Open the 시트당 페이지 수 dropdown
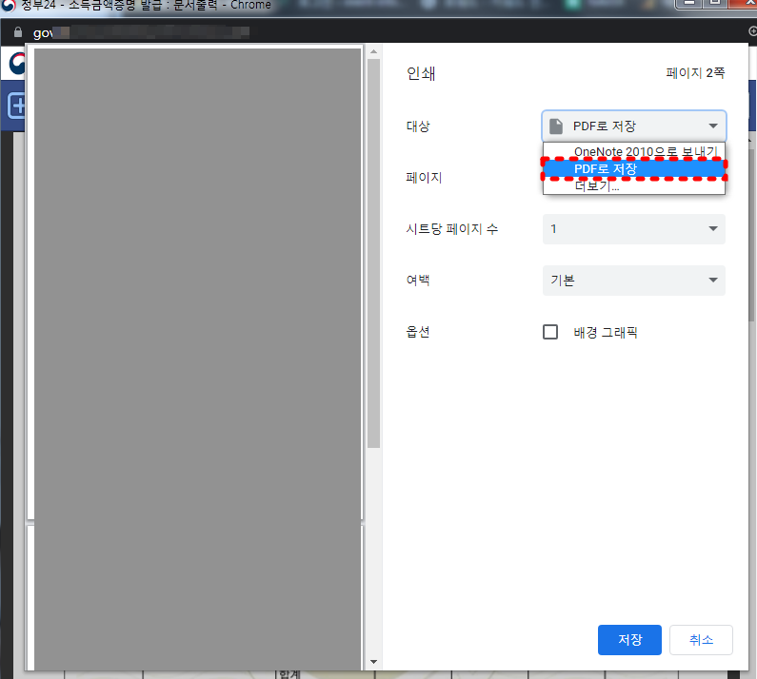The image size is (757, 679). pos(634,228)
